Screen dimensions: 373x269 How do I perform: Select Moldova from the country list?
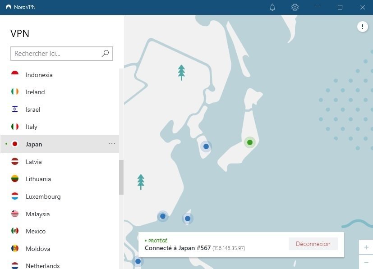coord(60,249)
